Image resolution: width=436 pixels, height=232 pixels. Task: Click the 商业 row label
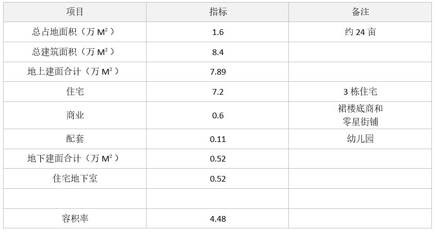click(75, 115)
